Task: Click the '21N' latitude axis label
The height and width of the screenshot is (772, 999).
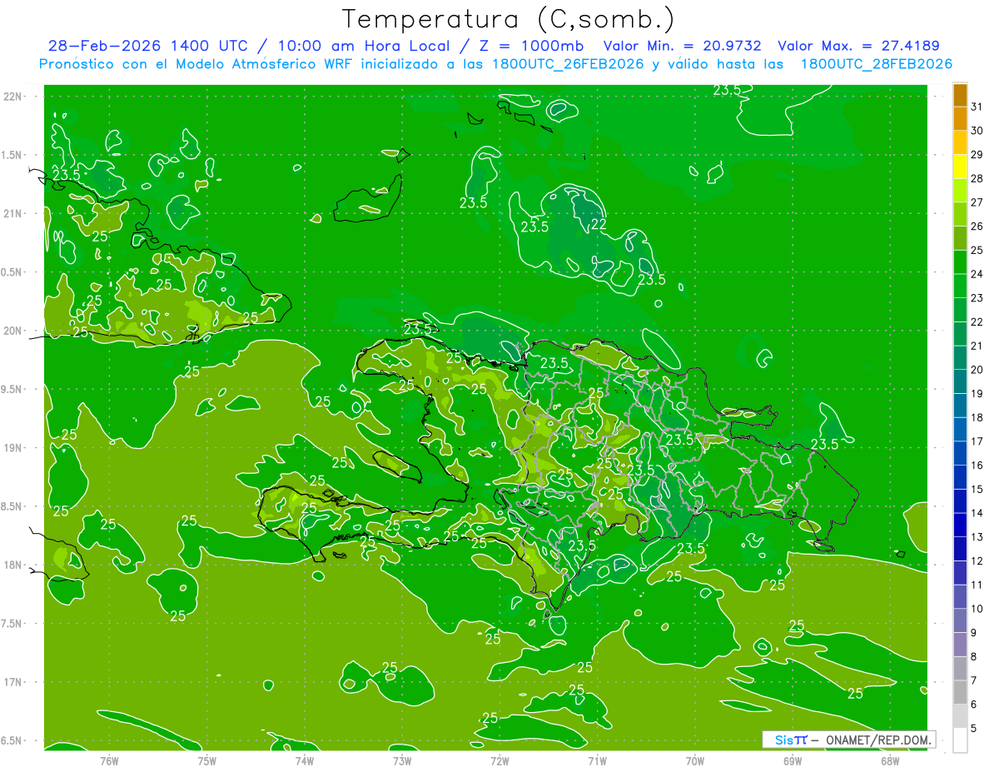Action: [x=14, y=213]
